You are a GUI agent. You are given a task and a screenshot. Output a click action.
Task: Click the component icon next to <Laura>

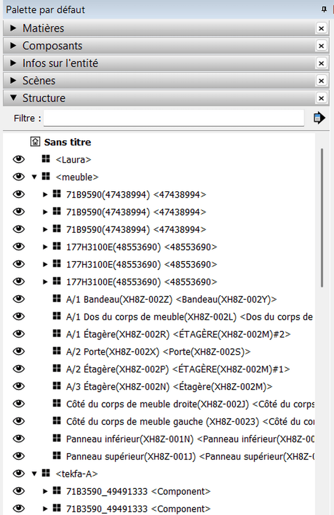[46, 159]
